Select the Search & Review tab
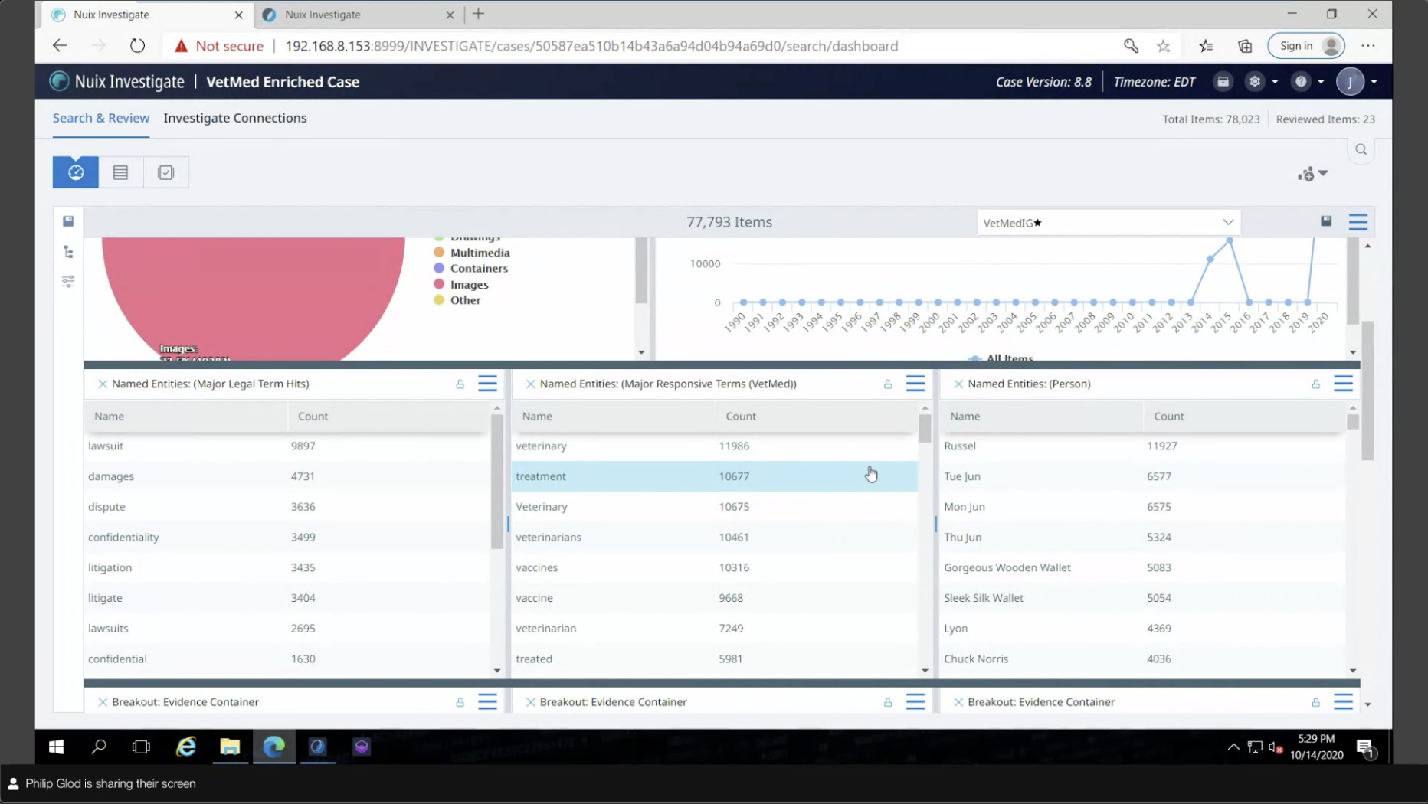Screen dimensions: 1428x804 click(x=100, y=118)
